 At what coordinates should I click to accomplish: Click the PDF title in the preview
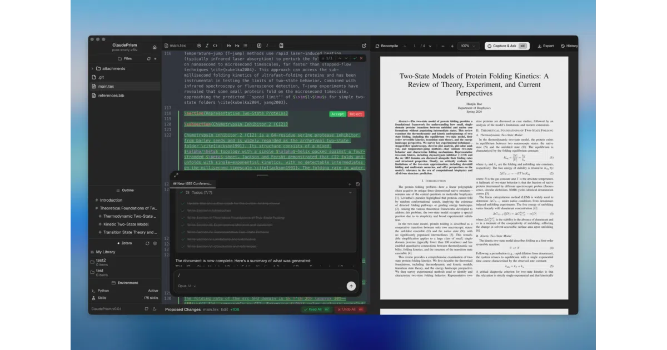[x=474, y=84]
